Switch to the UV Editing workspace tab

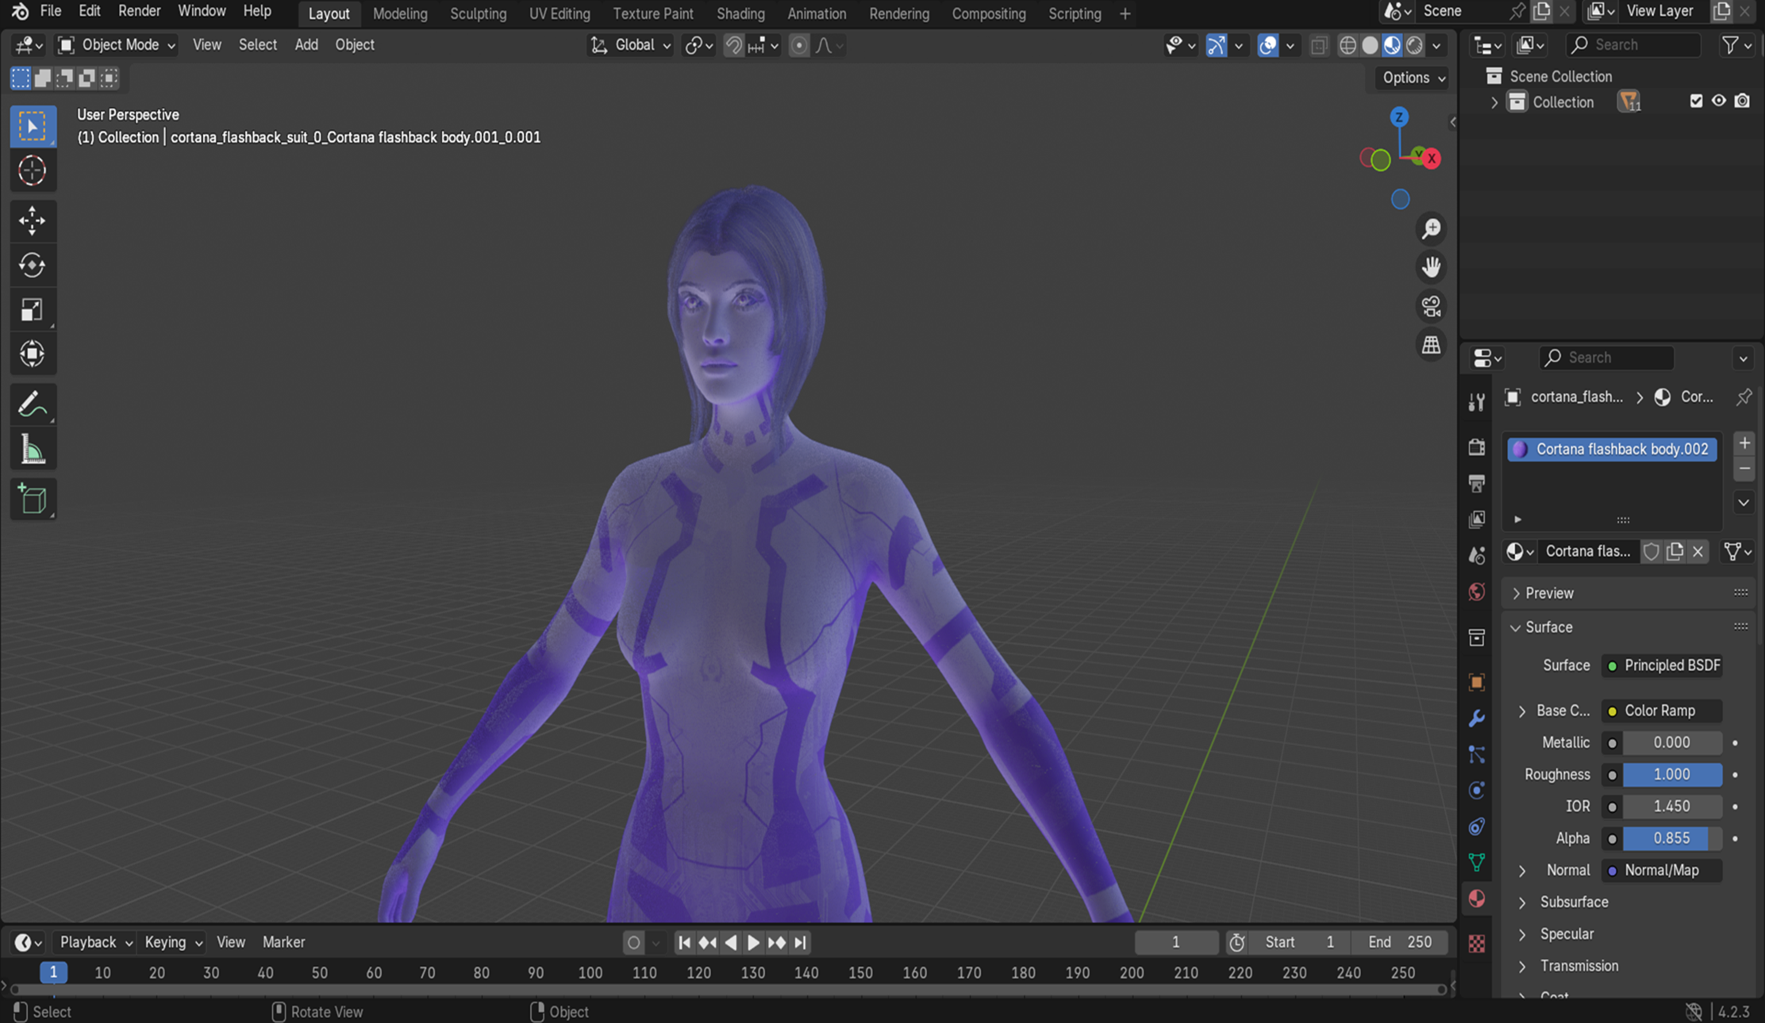(559, 13)
